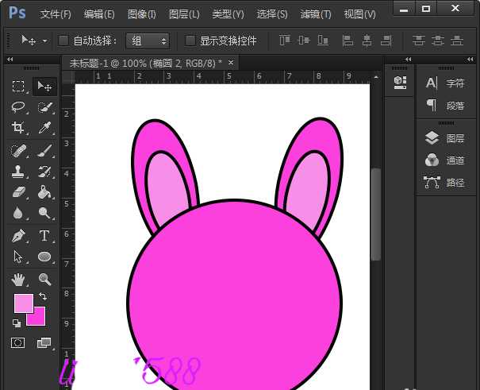Click the foreground color swatch
The width and height of the screenshot is (480, 390).
(23, 303)
